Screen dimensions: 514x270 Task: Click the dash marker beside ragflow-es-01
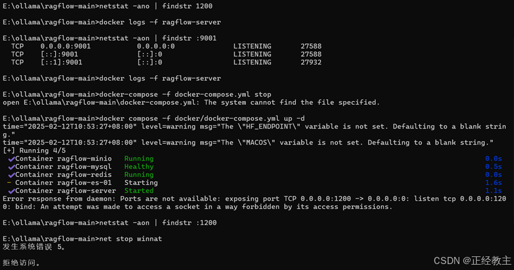(x=9, y=183)
